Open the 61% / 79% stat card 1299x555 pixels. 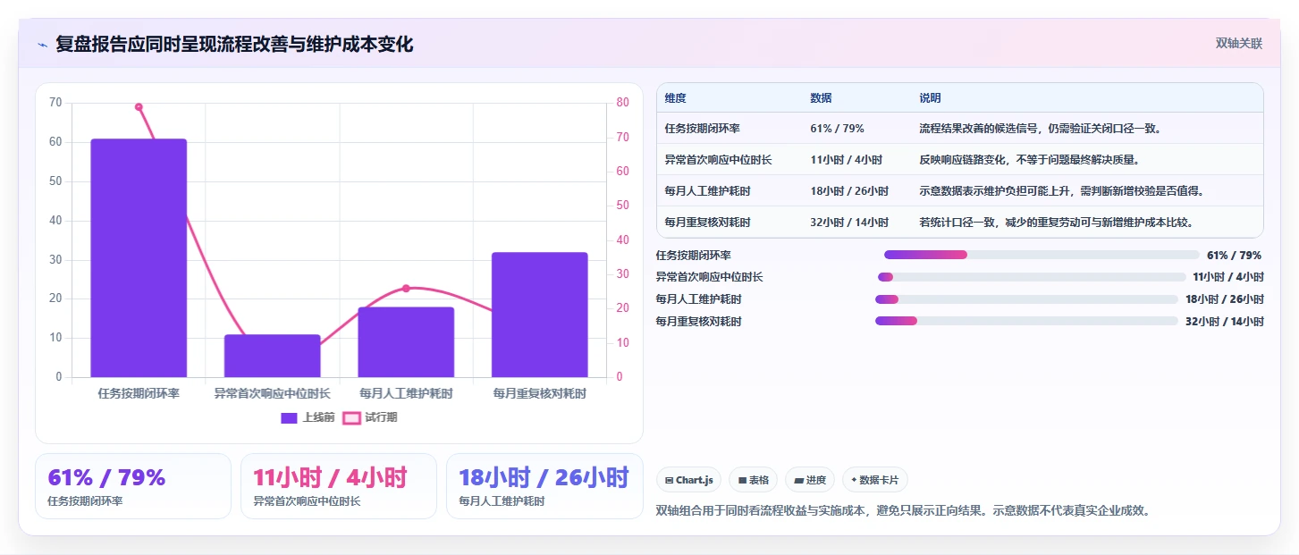pyautogui.click(x=133, y=486)
